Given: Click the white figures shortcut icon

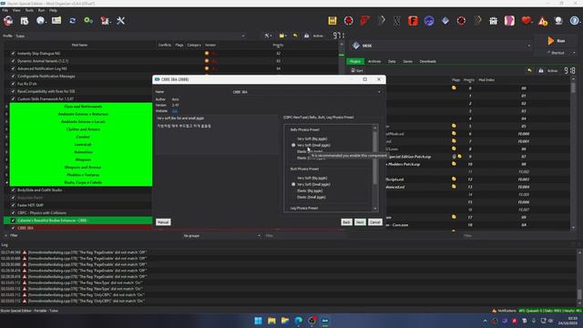Looking at the screenshot, I should [494, 21].
